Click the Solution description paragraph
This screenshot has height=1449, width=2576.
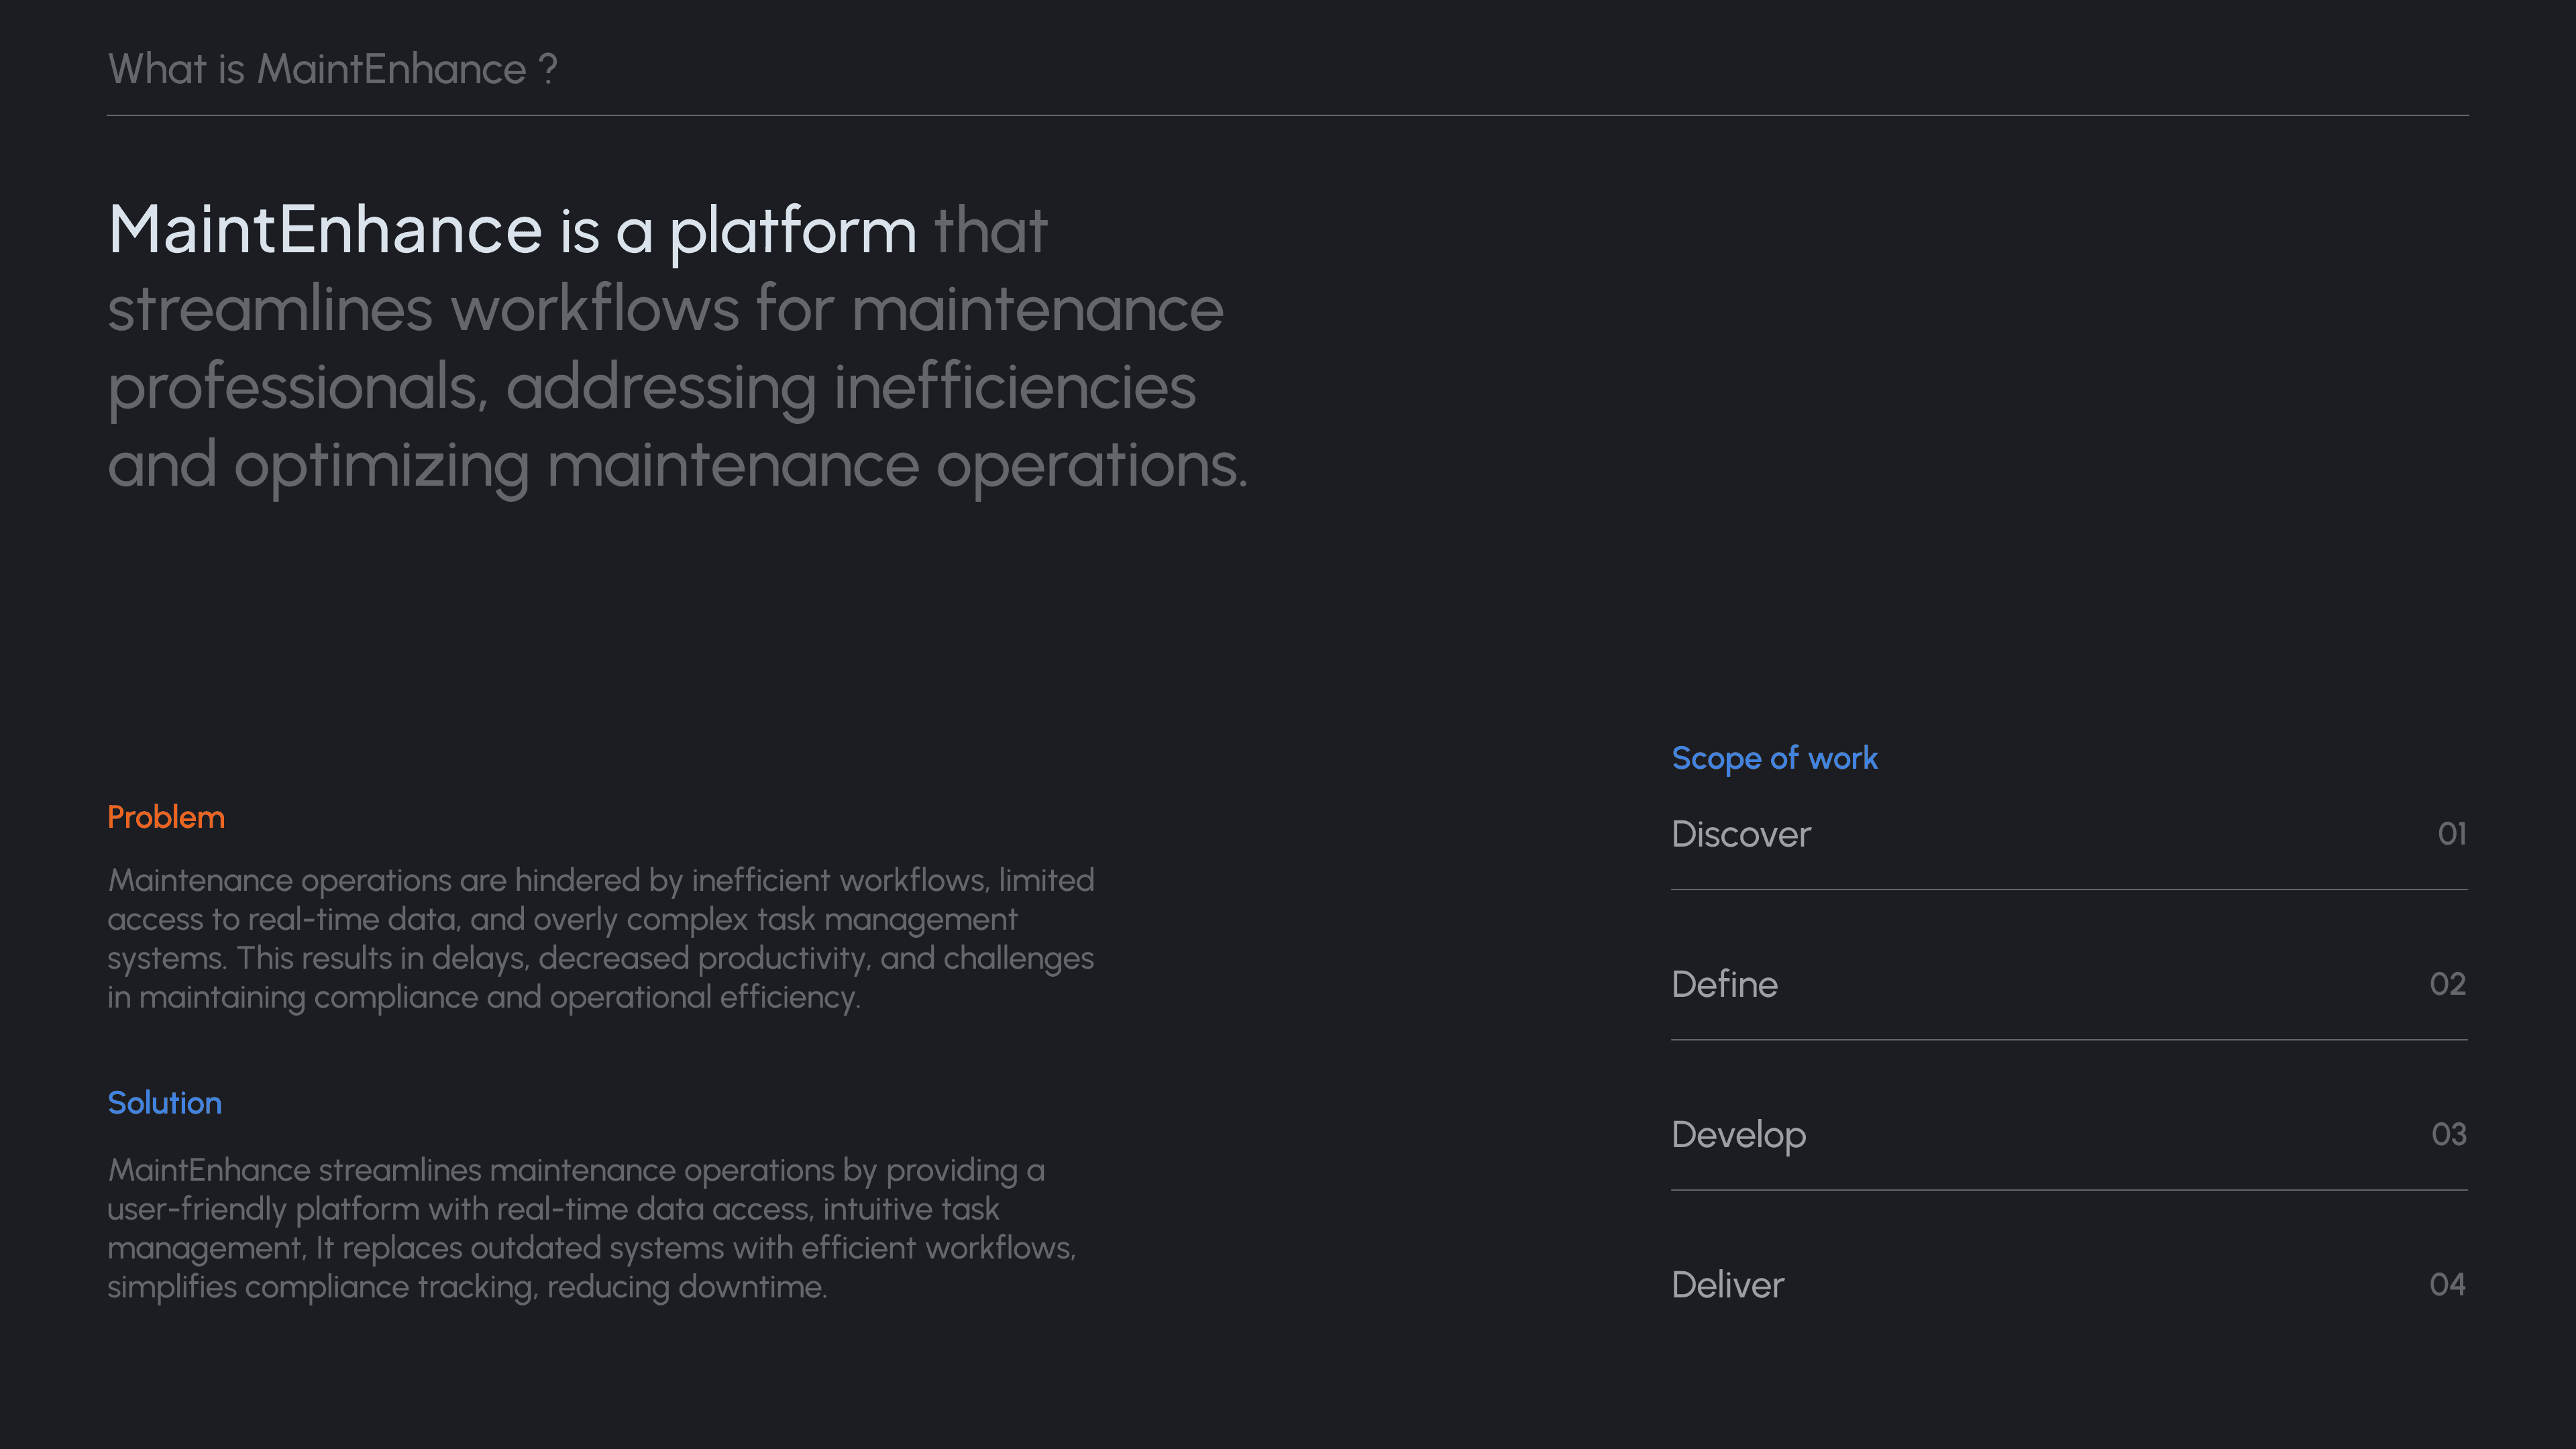(x=591, y=1228)
